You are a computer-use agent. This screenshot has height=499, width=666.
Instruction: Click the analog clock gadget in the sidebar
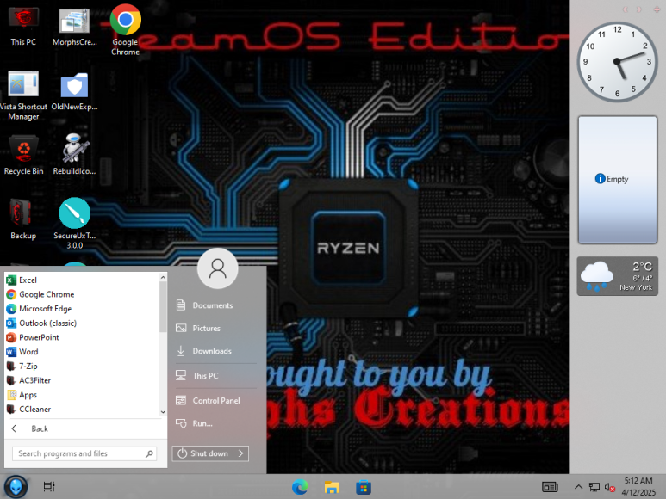tap(617, 61)
